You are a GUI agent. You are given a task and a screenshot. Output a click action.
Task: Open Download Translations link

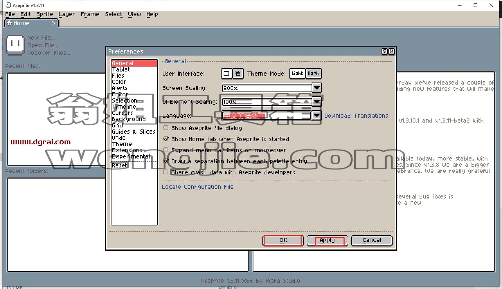point(356,116)
